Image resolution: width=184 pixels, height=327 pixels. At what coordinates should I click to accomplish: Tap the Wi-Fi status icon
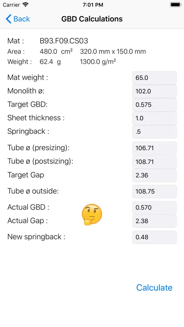[x=25, y=5]
